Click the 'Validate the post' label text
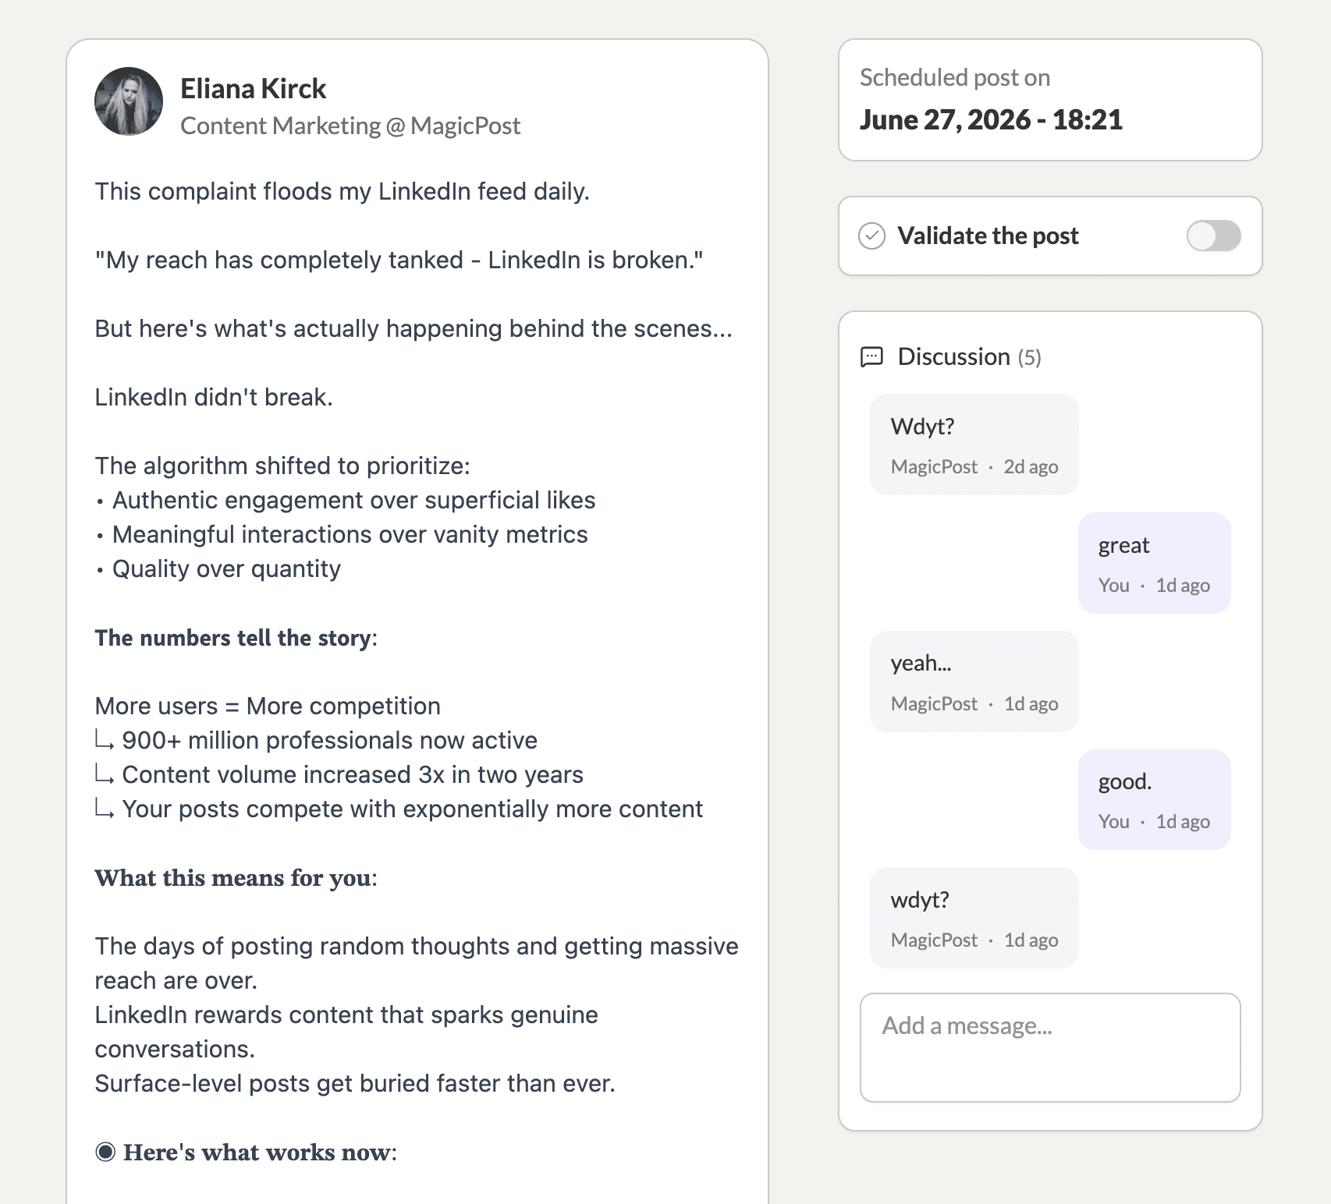 click(x=988, y=235)
